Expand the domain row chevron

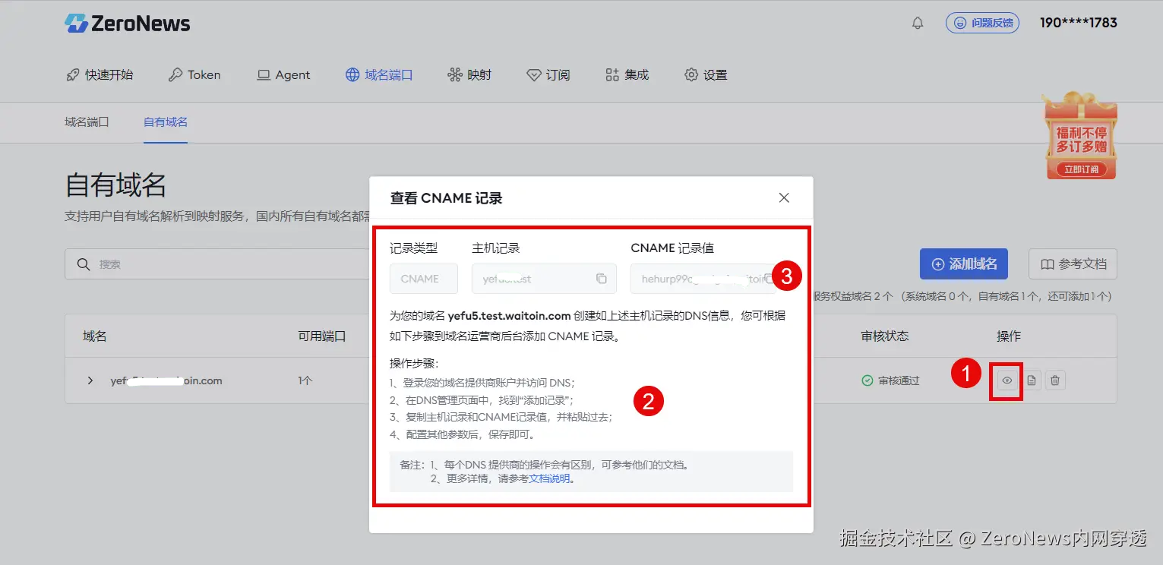90,380
